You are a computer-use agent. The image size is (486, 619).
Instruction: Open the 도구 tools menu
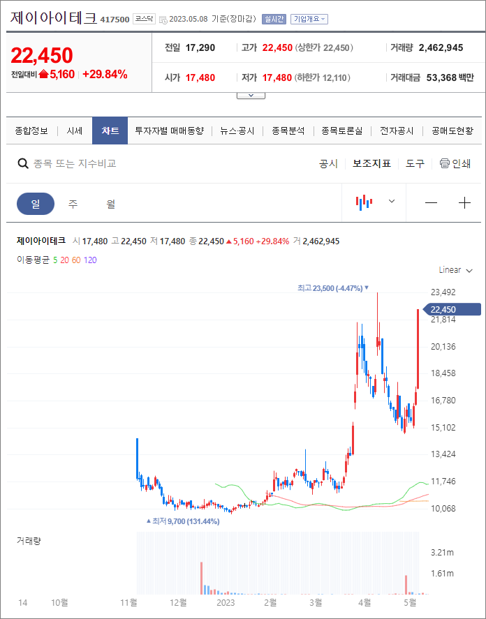[x=415, y=163]
